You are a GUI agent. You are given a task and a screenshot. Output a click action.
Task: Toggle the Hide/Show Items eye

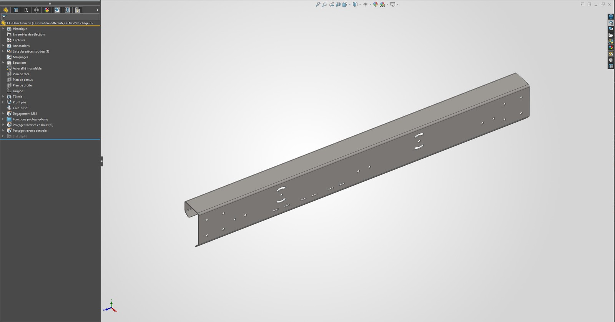(x=365, y=5)
